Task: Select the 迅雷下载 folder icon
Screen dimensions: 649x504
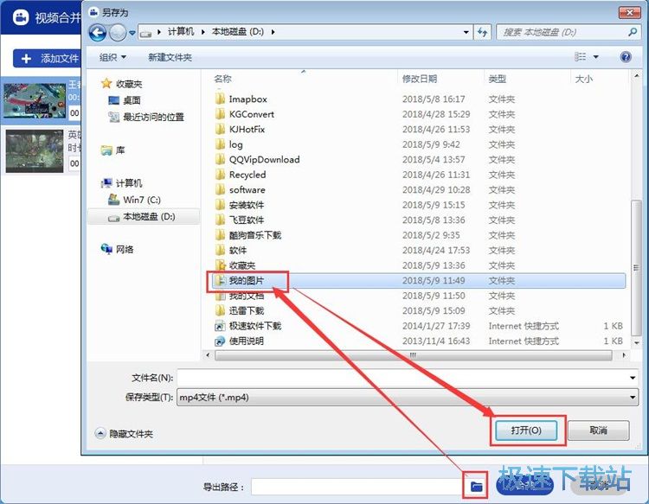Action: [220, 310]
